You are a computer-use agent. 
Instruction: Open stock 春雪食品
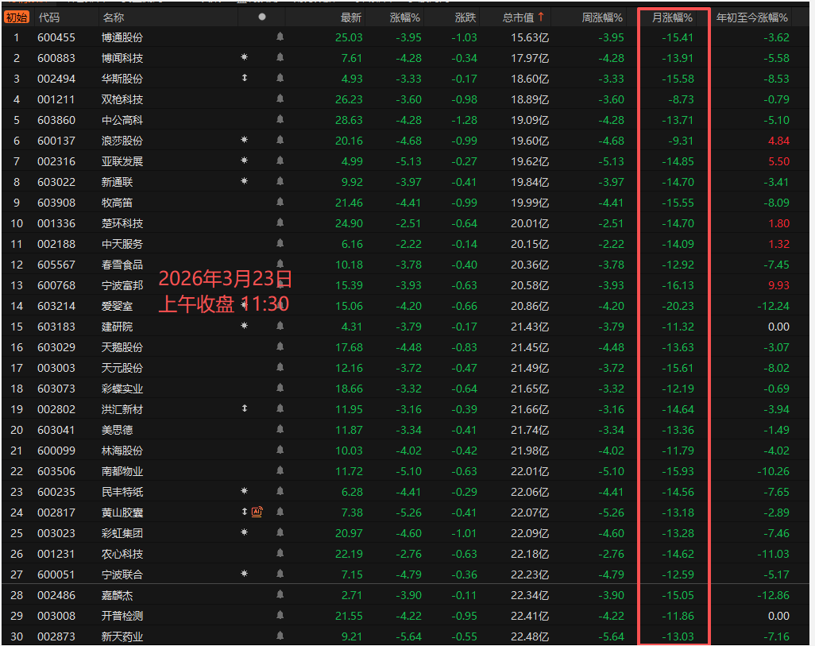122,265
